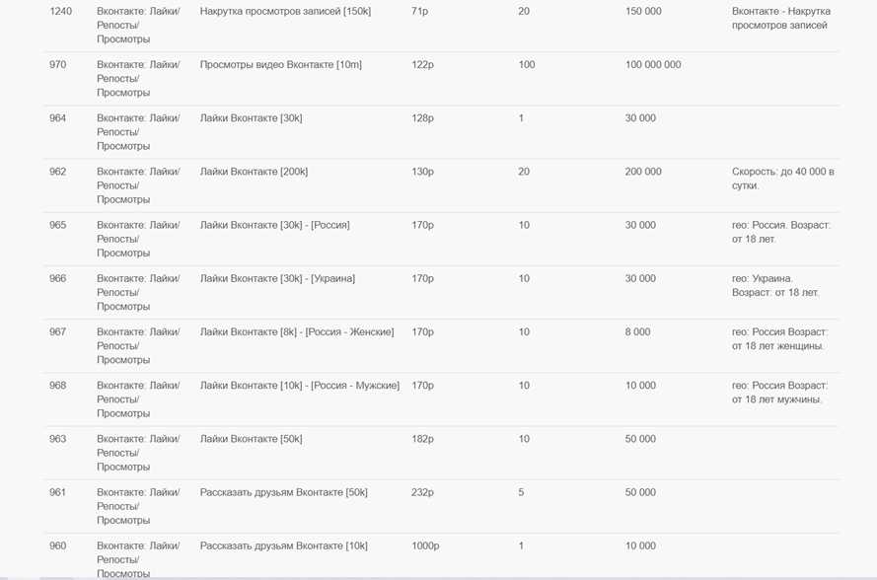Click the 122р price cell
This screenshot has width=877, height=580.
tap(422, 65)
